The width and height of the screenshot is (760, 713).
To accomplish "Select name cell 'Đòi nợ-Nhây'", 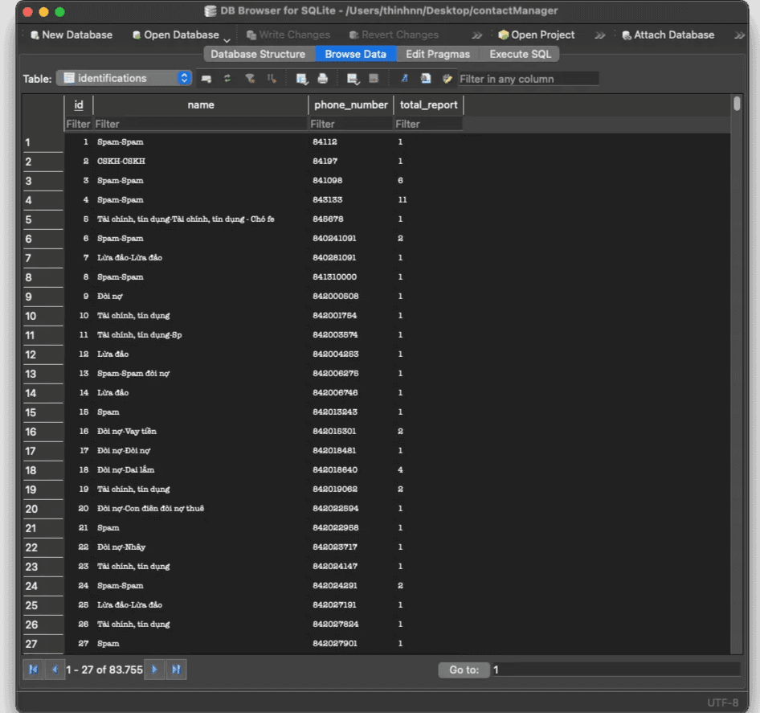I will point(201,547).
